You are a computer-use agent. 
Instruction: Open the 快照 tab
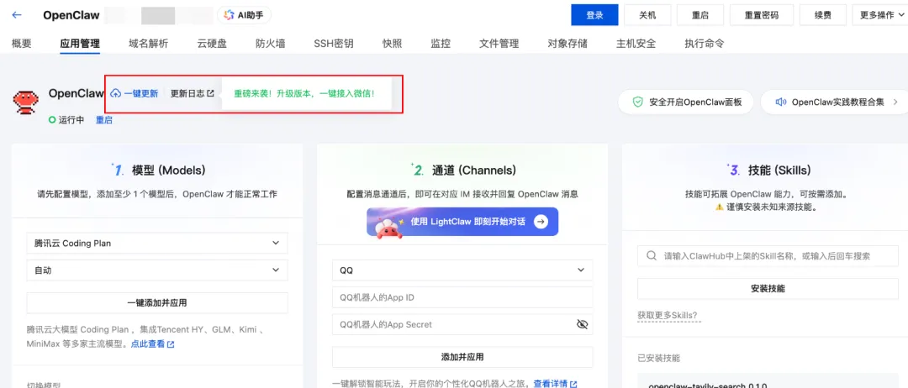tap(392, 44)
